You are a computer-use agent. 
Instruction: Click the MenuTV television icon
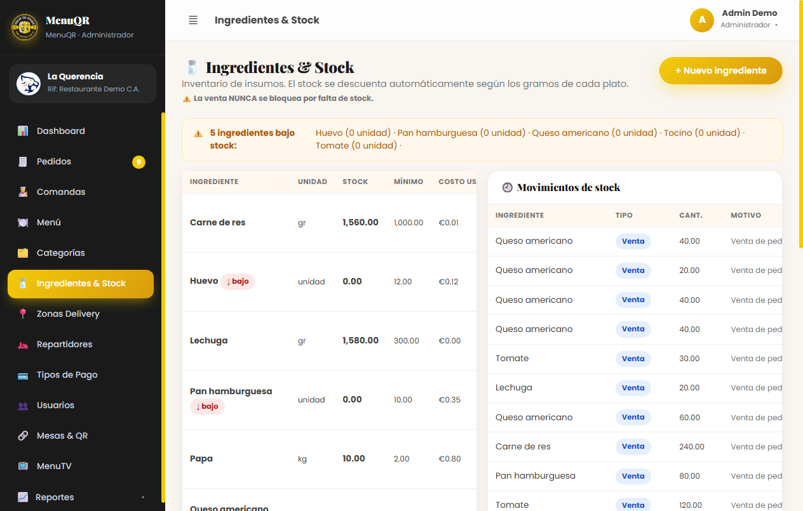point(23,466)
